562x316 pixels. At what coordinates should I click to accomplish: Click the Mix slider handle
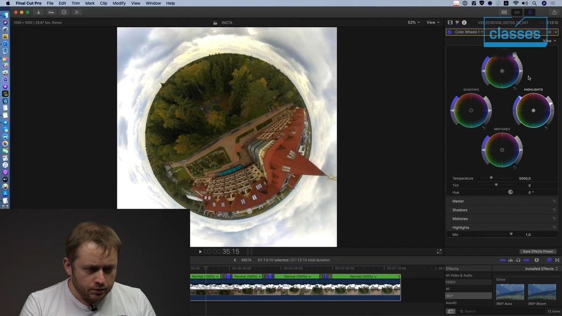pyautogui.click(x=511, y=234)
